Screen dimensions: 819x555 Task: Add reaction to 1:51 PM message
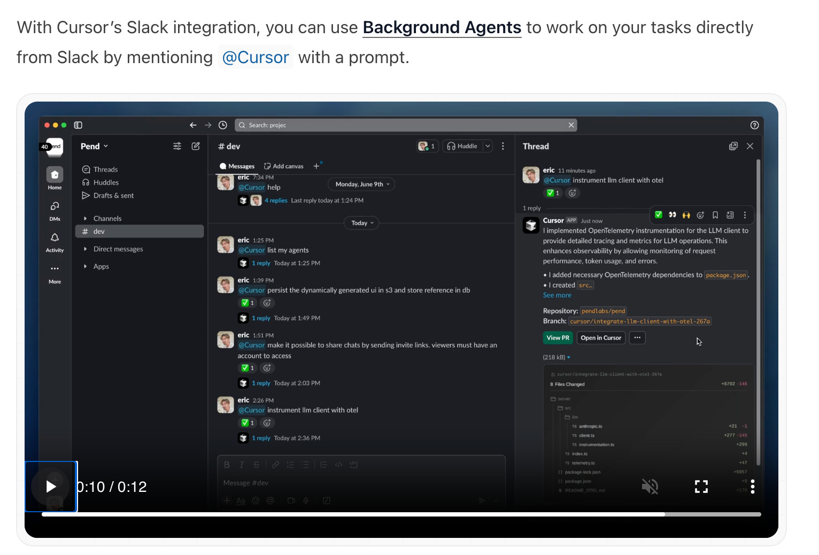pyautogui.click(x=267, y=368)
